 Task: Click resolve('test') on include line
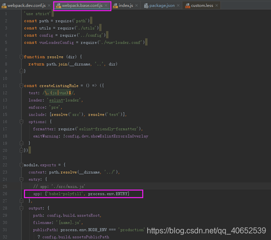point(106,115)
